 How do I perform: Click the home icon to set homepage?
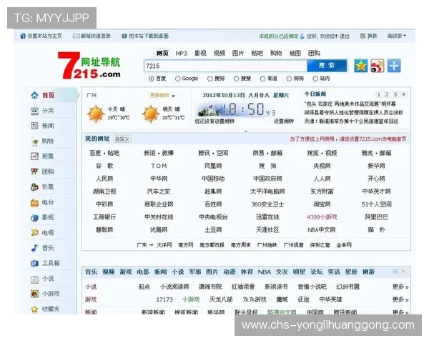coord(23,36)
